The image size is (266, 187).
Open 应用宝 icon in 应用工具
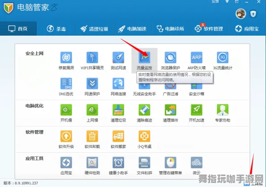pyautogui.click(x=66, y=163)
